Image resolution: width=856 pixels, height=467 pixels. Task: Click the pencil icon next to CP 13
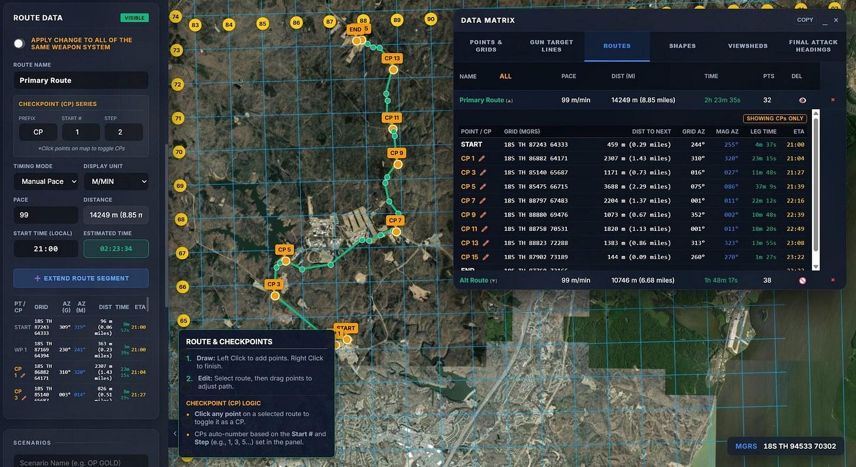click(486, 243)
